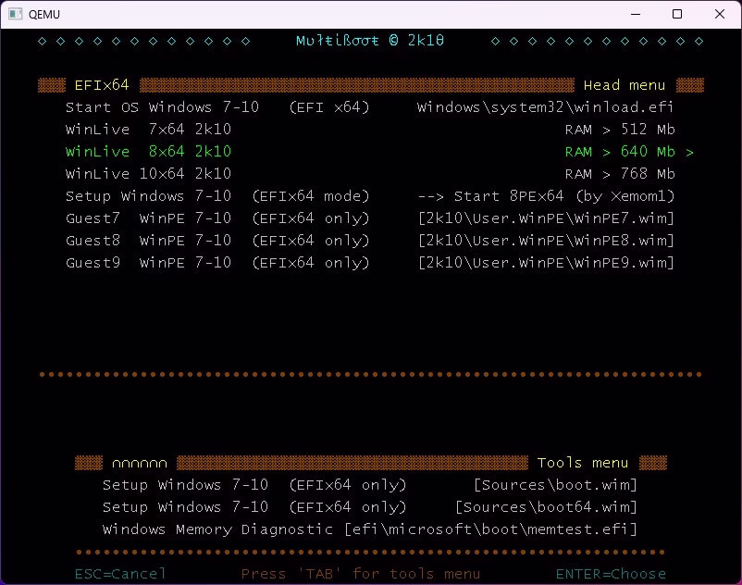The height and width of the screenshot is (585, 742).
Task: Choose Setup Windows entry with Sources\boot64.wim
Action: tap(369, 507)
